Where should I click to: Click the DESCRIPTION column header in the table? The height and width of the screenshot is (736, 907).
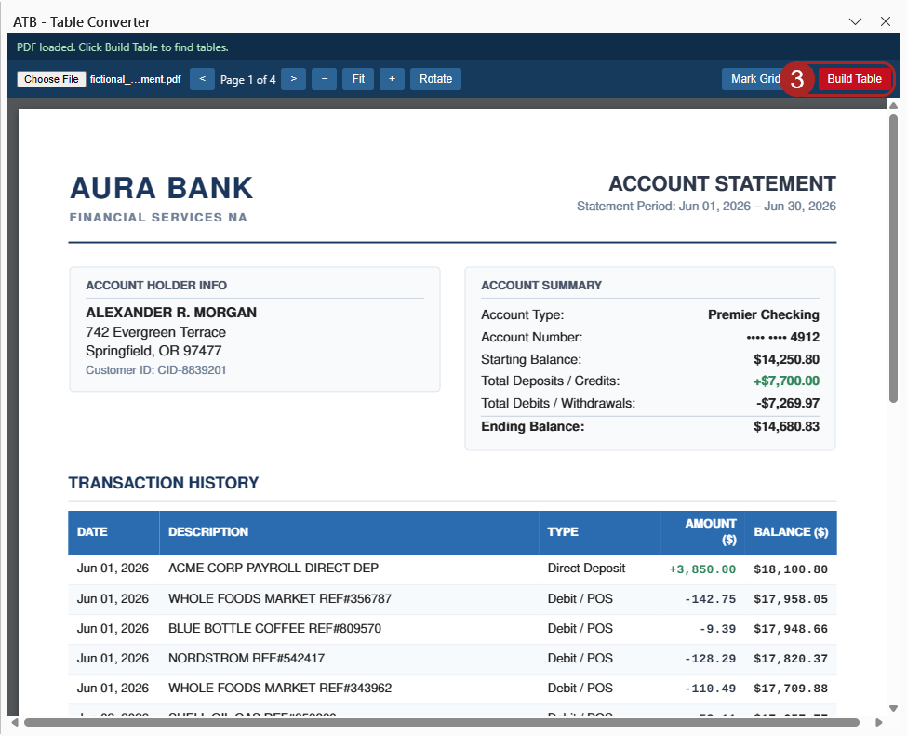point(208,532)
